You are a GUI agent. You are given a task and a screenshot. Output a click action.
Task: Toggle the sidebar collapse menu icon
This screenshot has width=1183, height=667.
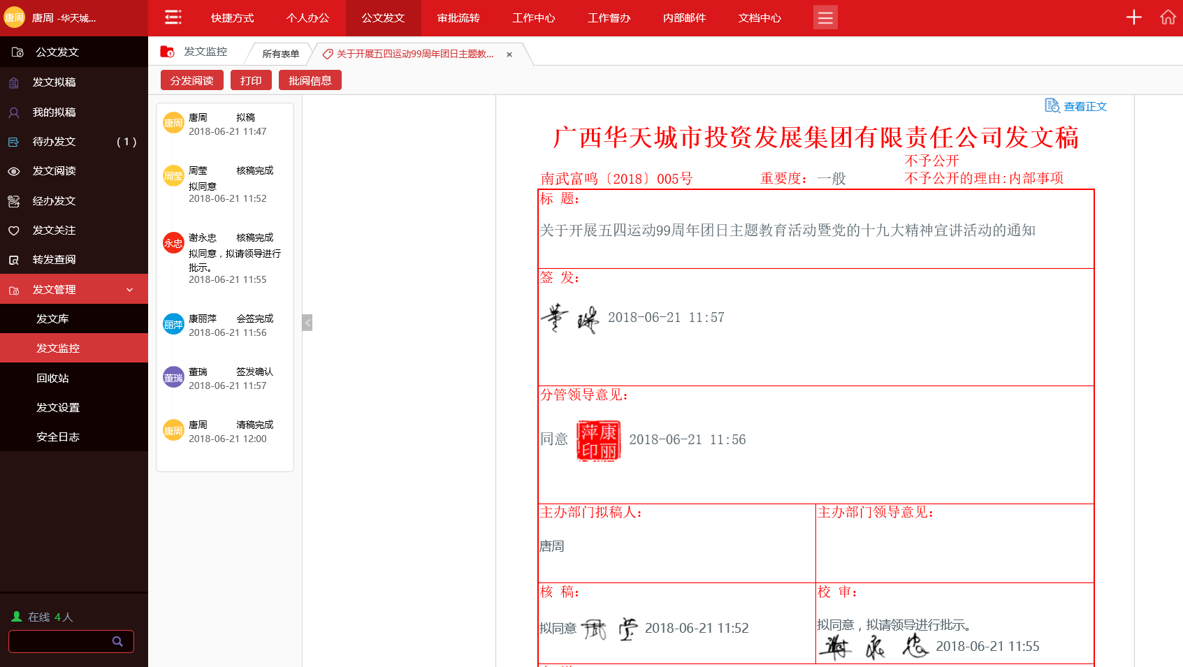(x=173, y=17)
